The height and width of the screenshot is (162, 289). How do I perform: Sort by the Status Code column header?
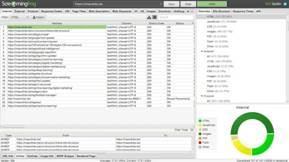coord(156,23)
